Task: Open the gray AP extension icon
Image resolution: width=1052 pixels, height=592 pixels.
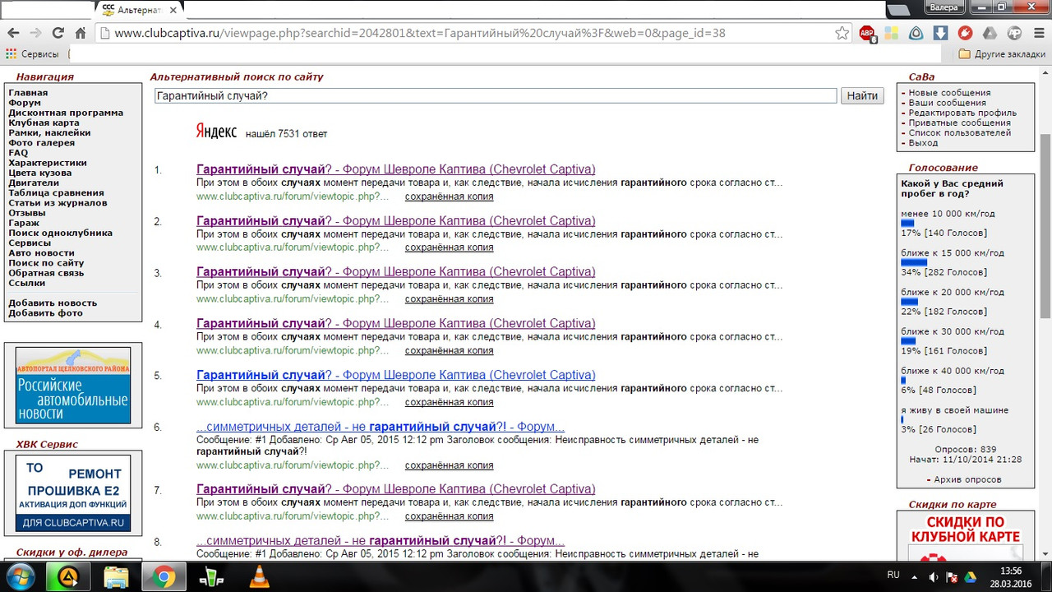Action: point(1014,34)
